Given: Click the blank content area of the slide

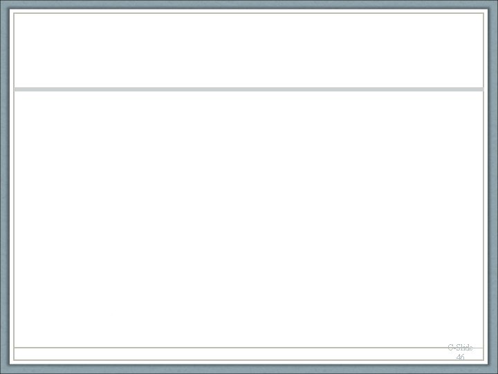Looking at the screenshot, I should tap(249, 219).
